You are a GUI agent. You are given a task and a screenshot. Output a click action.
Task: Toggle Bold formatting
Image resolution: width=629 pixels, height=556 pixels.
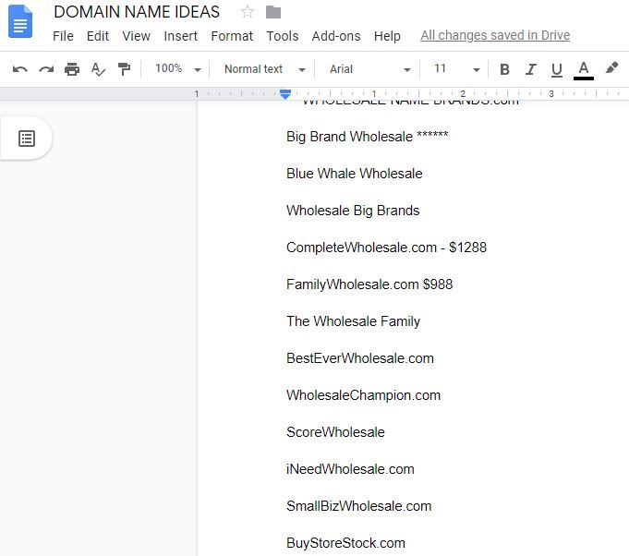[x=504, y=69]
